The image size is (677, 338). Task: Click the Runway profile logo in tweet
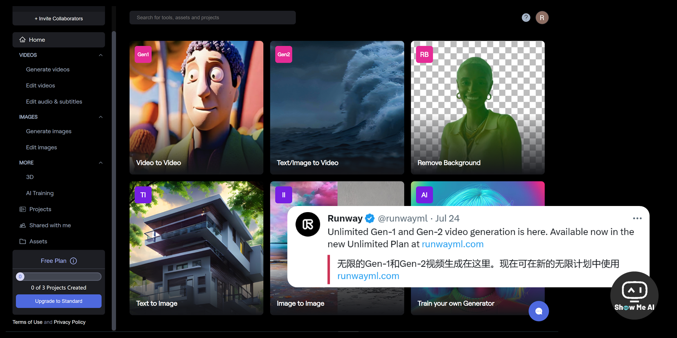tap(308, 224)
